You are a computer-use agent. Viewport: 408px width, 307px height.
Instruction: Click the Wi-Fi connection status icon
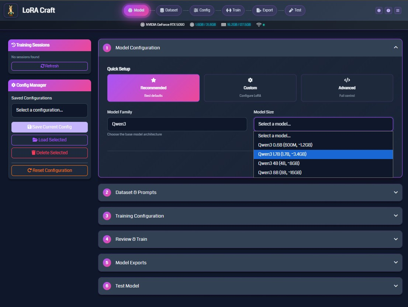259,25
